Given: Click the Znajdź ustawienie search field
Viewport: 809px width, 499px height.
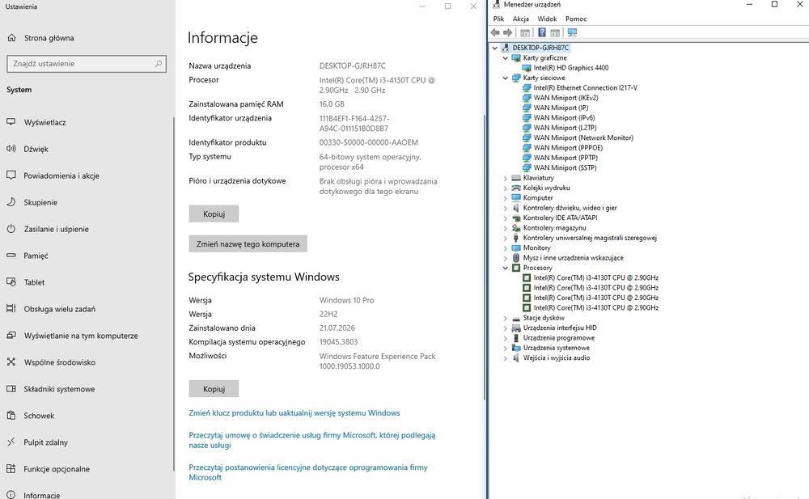Looking at the screenshot, I should point(87,63).
